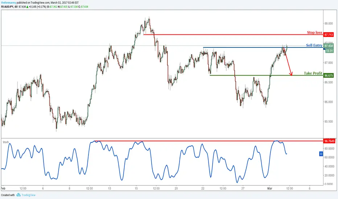The height and width of the screenshot is (199, 338).
Task: Click the 87.713 stop loss price tag
Action: pos(329,35)
